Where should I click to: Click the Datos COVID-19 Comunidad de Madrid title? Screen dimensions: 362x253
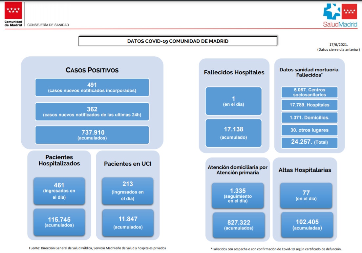(178, 41)
